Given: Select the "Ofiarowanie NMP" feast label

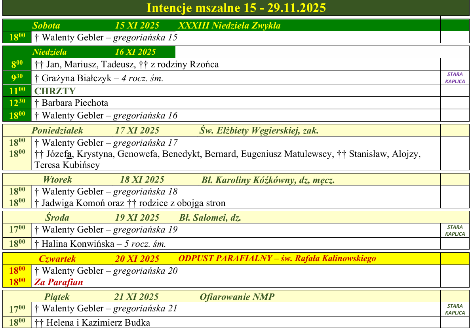Looking at the screenshot, I should (237, 297).
